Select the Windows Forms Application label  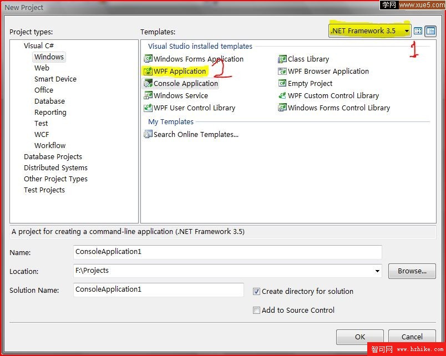199,59
